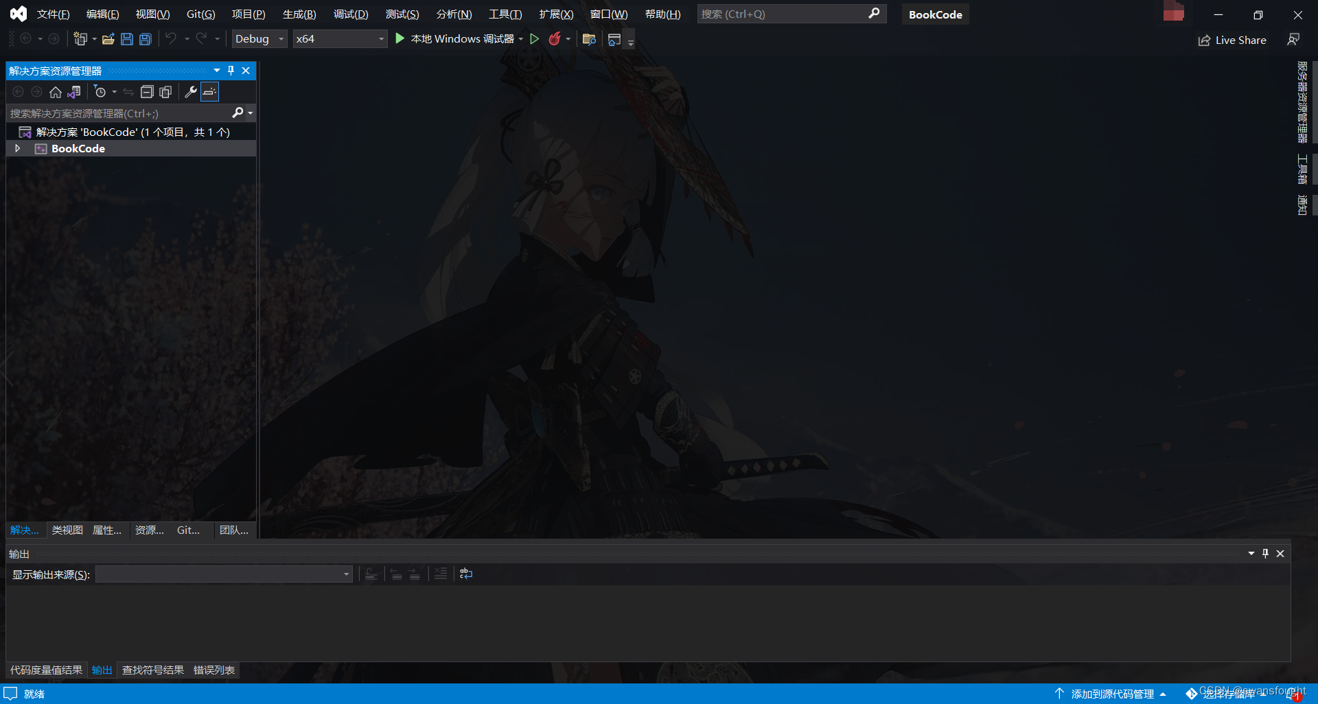Click the Find in Files folder icon
Viewport: 1318px width, 704px height.
[589, 39]
